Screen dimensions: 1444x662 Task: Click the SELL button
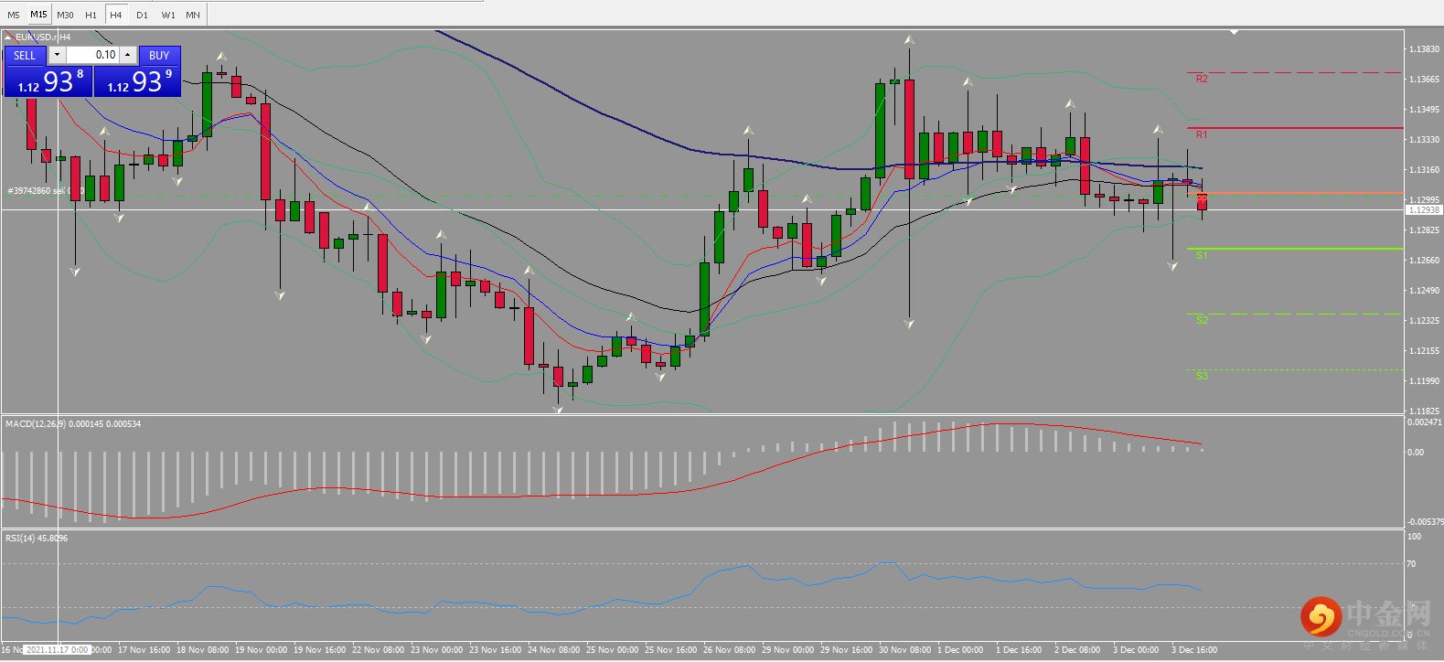tap(26, 56)
